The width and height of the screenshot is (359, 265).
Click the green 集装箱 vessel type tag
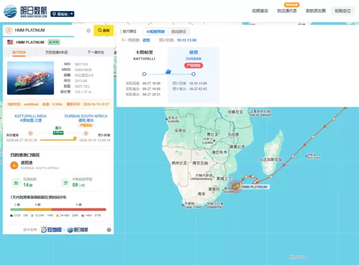(54, 42)
